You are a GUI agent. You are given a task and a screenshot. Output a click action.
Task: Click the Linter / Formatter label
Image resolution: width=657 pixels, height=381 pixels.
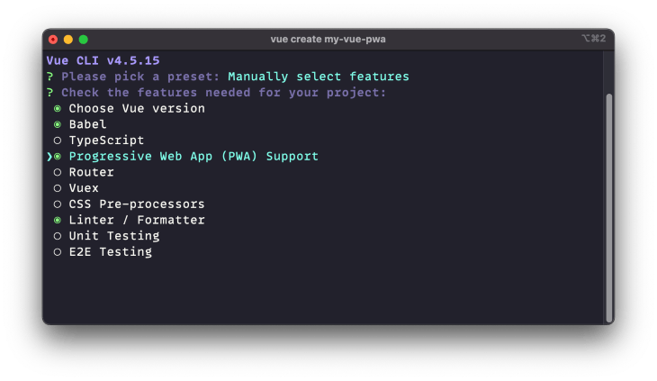(x=137, y=220)
